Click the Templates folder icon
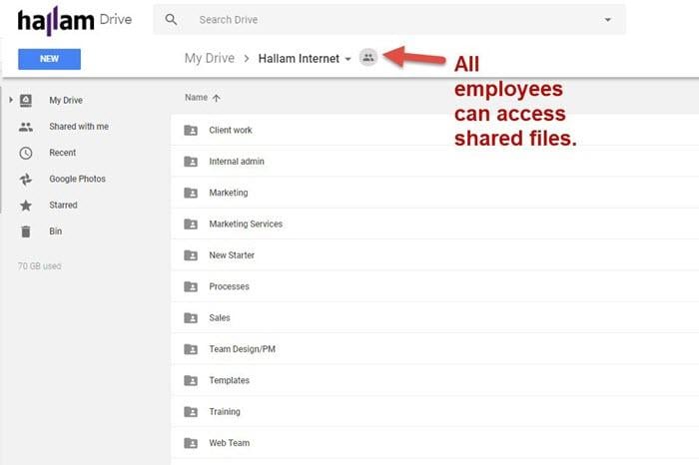The height and width of the screenshot is (465, 699). pyautogui.click(x=191, y=380)
